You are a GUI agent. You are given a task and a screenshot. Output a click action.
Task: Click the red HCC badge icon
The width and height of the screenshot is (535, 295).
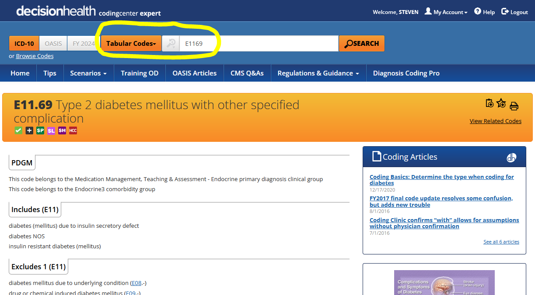click(73, 130)
